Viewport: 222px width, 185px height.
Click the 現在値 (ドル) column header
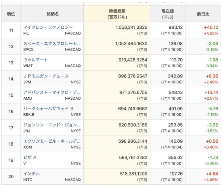click(x=168, y=14)
